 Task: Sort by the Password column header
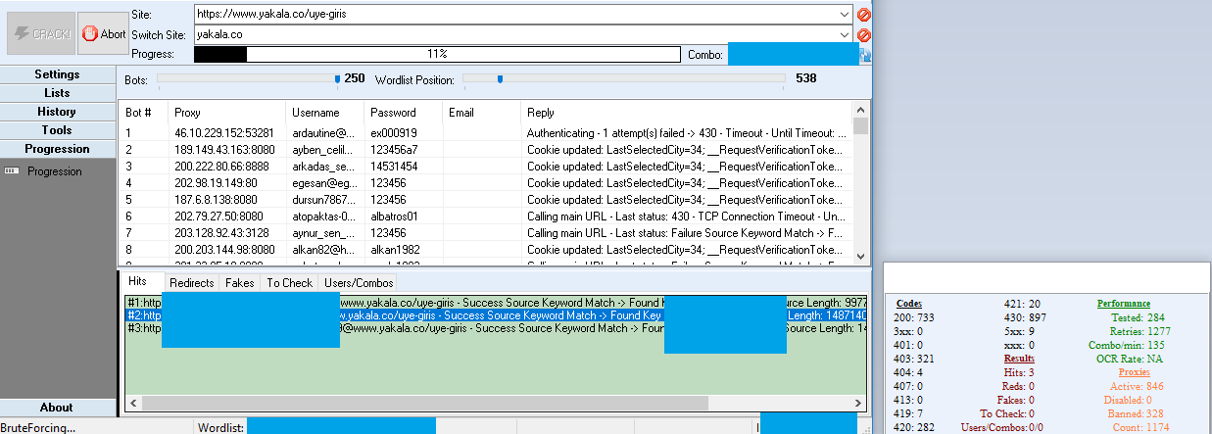404,113
